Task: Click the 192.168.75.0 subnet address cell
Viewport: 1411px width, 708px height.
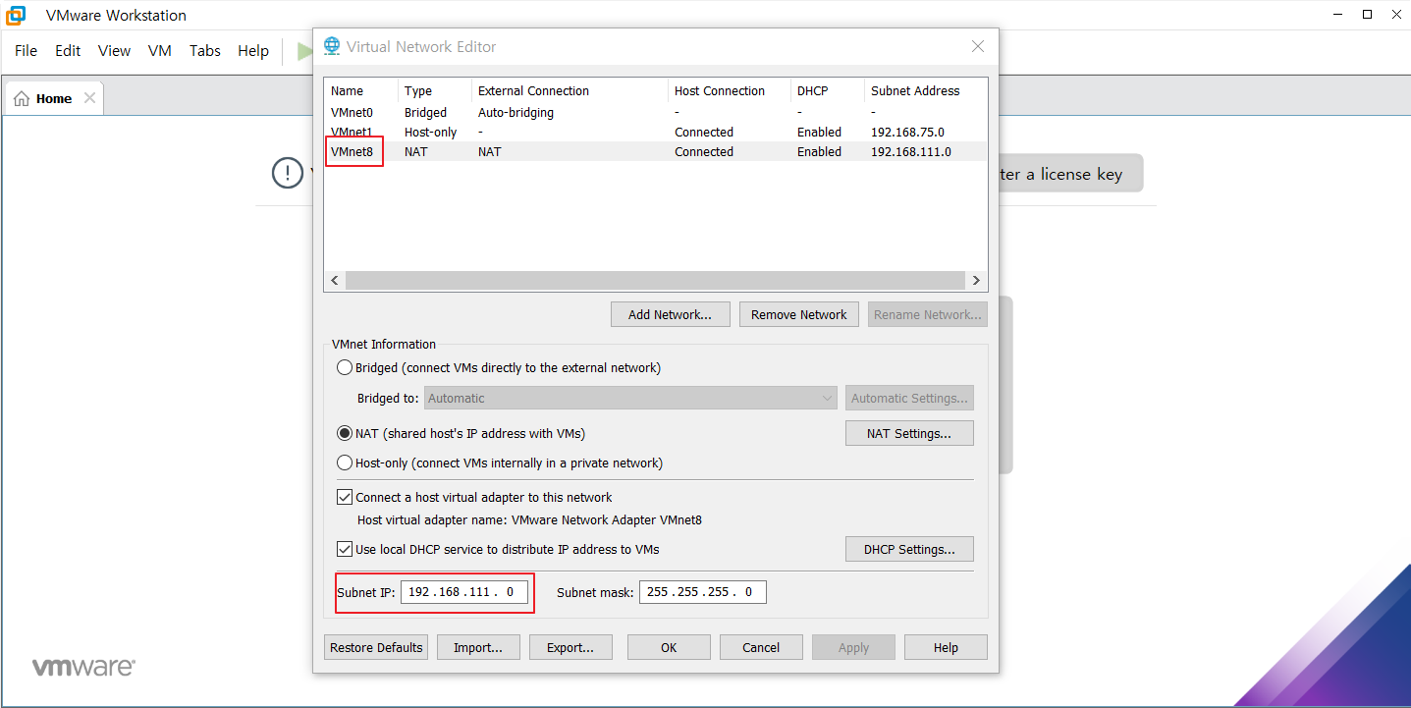Action: click(907, 133)
